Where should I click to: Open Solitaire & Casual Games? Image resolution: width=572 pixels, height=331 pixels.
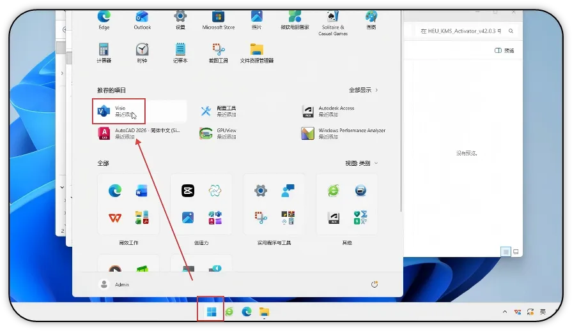tap(333, 23)
